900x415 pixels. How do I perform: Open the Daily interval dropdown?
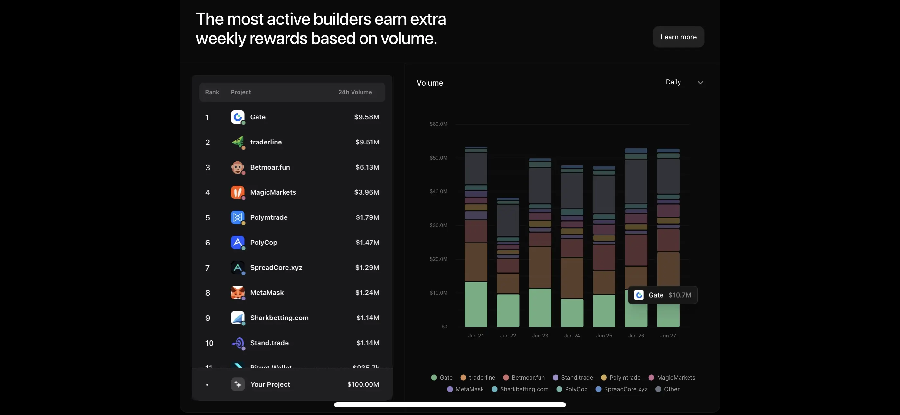tap(684, 82)
